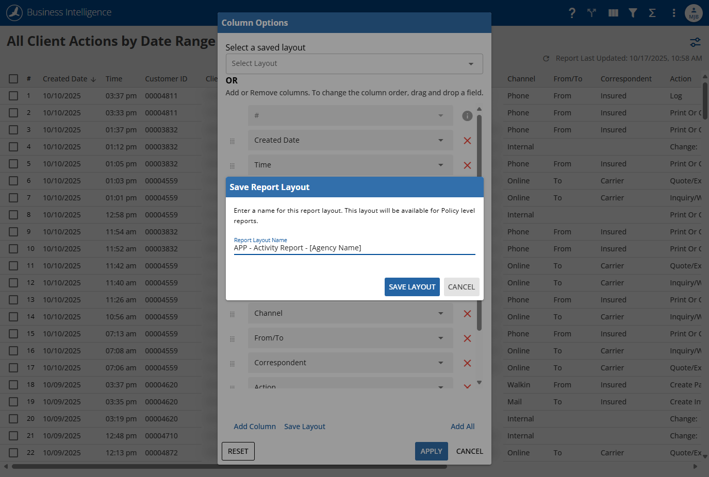The width and height of the screenshot is (709, 477).
Task: Tick the checkbox for row 5
Action: click(x=13, y=164)
